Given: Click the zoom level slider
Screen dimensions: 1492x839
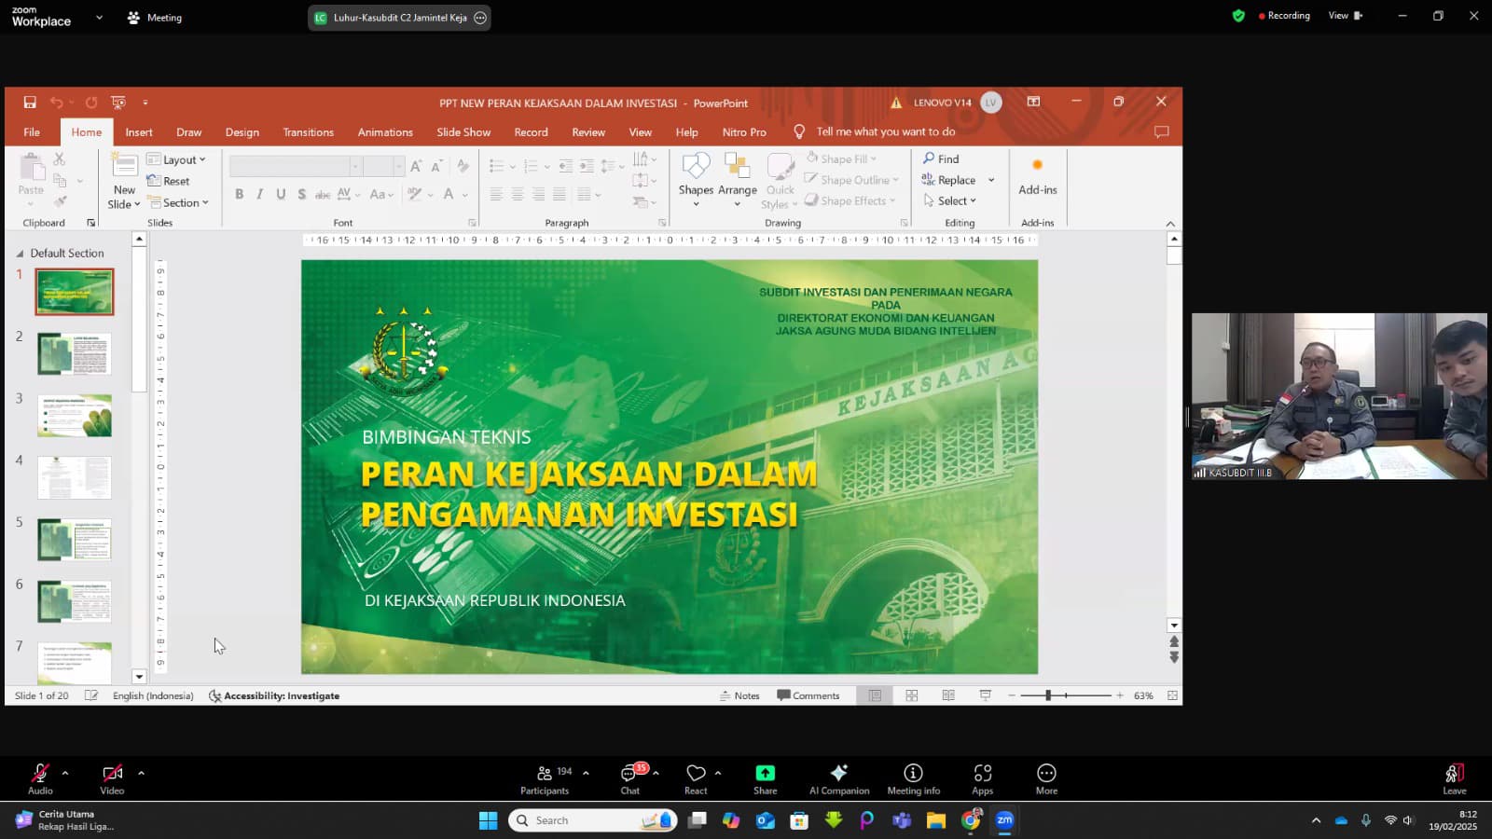Looking at the screenshot, I should pos(1066,695).
